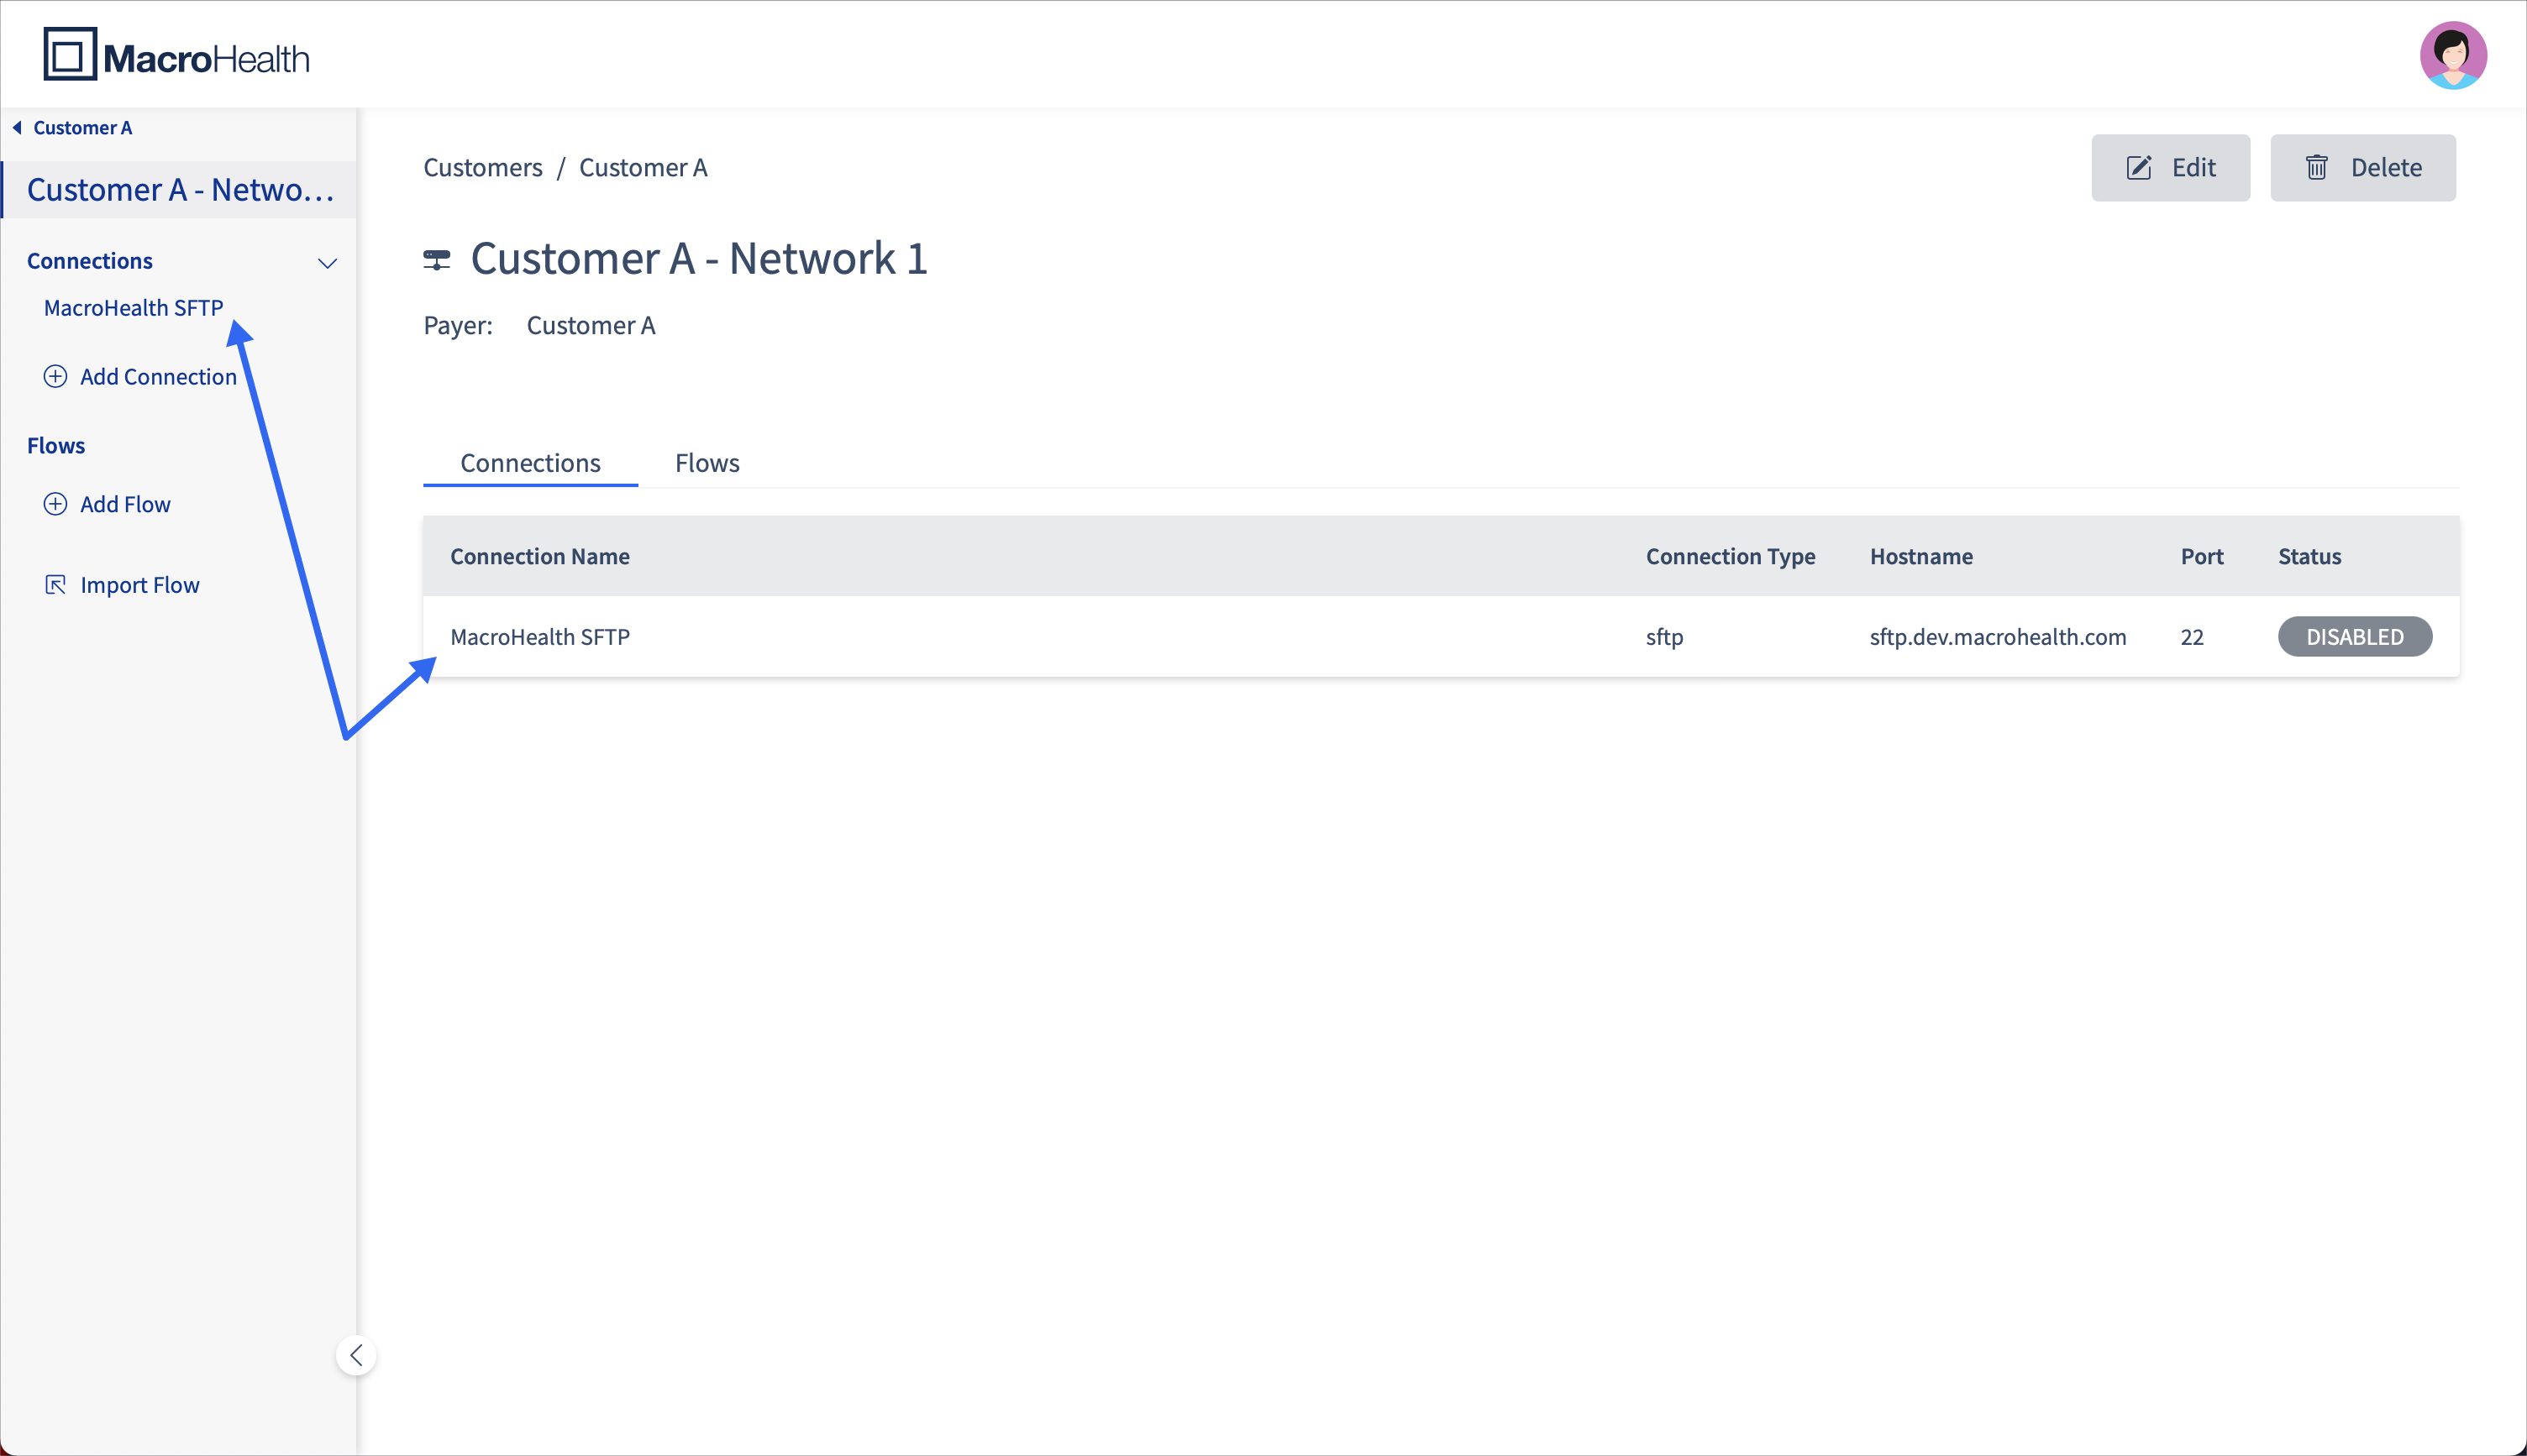
Task: Click the Edit button
Action: (x=2170, y=168)
